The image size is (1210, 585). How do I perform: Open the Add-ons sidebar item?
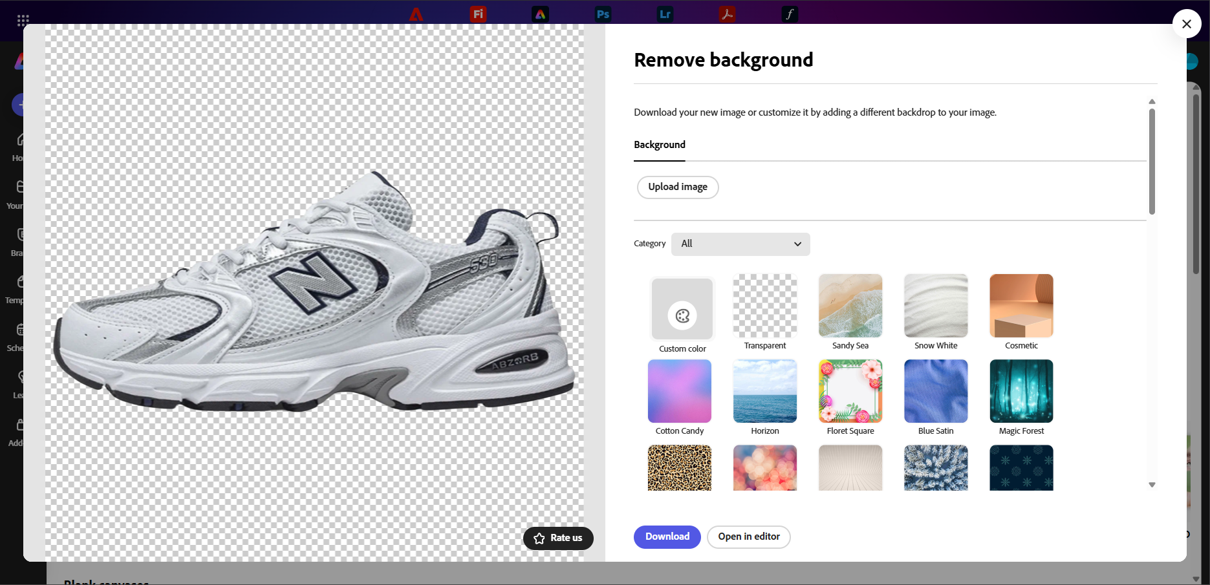click(x=17, y=432)
